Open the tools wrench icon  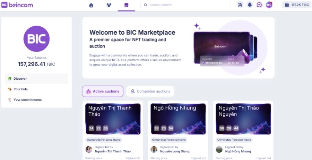(240, 5)
